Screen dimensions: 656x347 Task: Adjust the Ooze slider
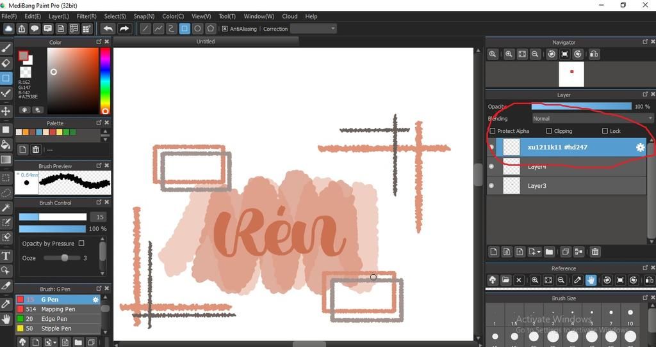point(62,258)
